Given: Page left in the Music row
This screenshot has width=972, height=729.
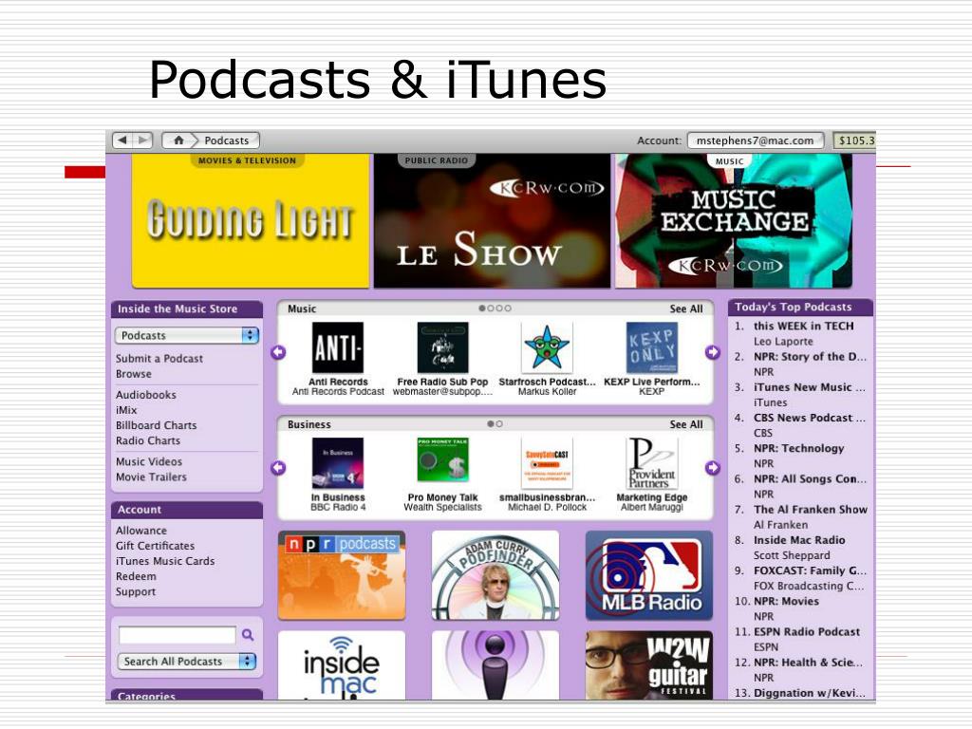Looking at the screenshot, I should click(x=278, y=352).
